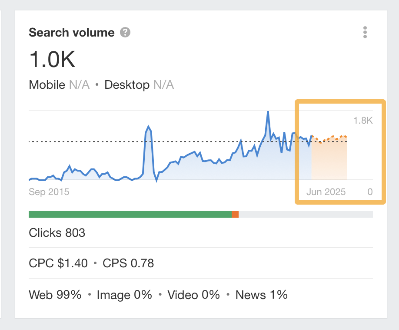The height and width of the screenshot is (330, 399).
Task: Click the 1.0K search volume value
Action: tap(52, 59)
